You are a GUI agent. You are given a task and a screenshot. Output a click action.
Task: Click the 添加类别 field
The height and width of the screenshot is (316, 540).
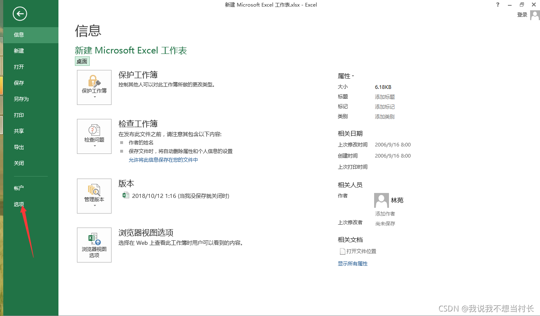pos(385,117)
